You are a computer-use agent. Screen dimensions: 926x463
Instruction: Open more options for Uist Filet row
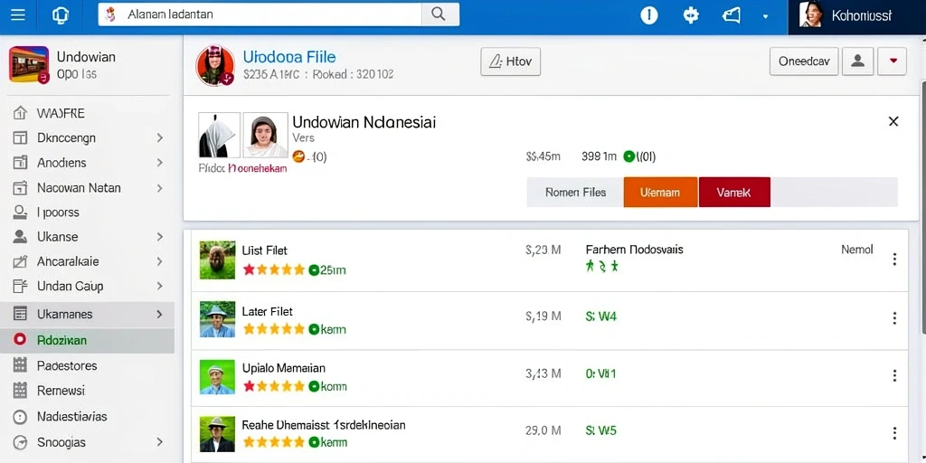tap(894, 260)
